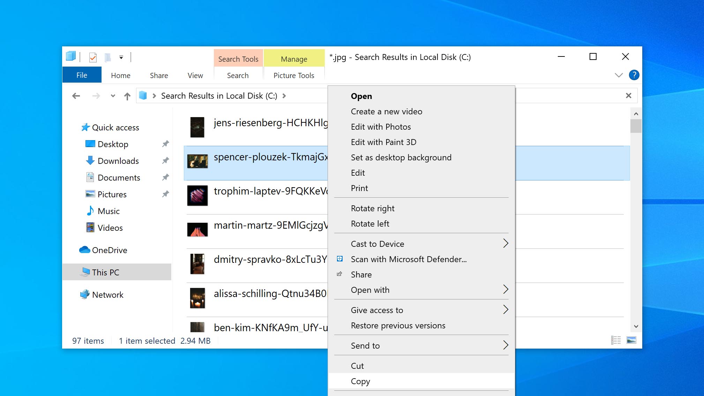Open Help with the question mark icon
The height and width of the screenshot is (396, 704).
[x=634, y=75]
